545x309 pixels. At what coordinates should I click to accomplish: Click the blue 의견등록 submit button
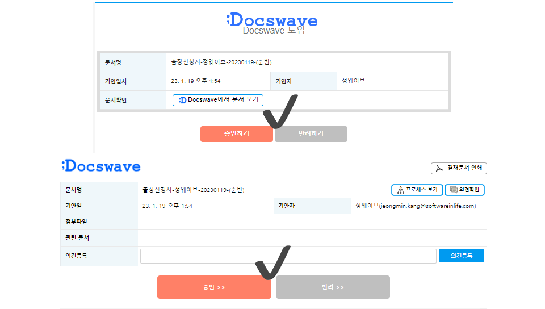point(461,256)
